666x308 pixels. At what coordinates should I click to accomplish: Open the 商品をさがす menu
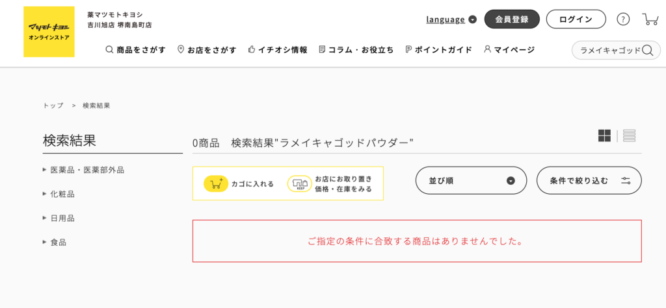135,50
